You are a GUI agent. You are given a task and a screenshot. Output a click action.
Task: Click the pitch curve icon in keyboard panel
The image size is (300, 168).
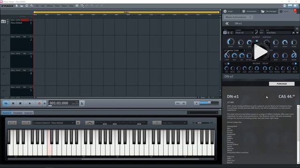tap(90, 123)
